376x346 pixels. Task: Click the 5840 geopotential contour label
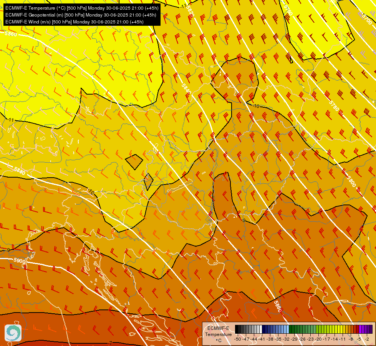186,90
